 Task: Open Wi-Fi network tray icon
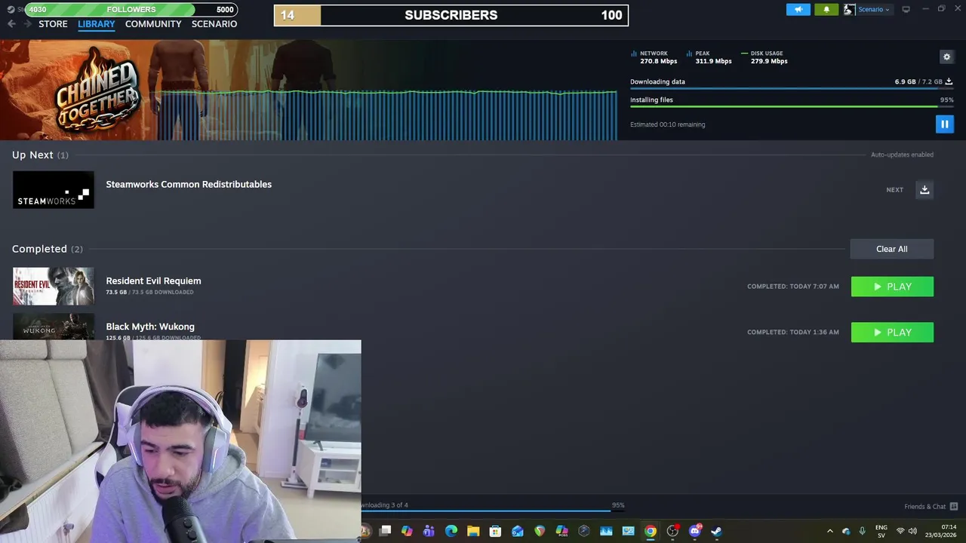900,531
